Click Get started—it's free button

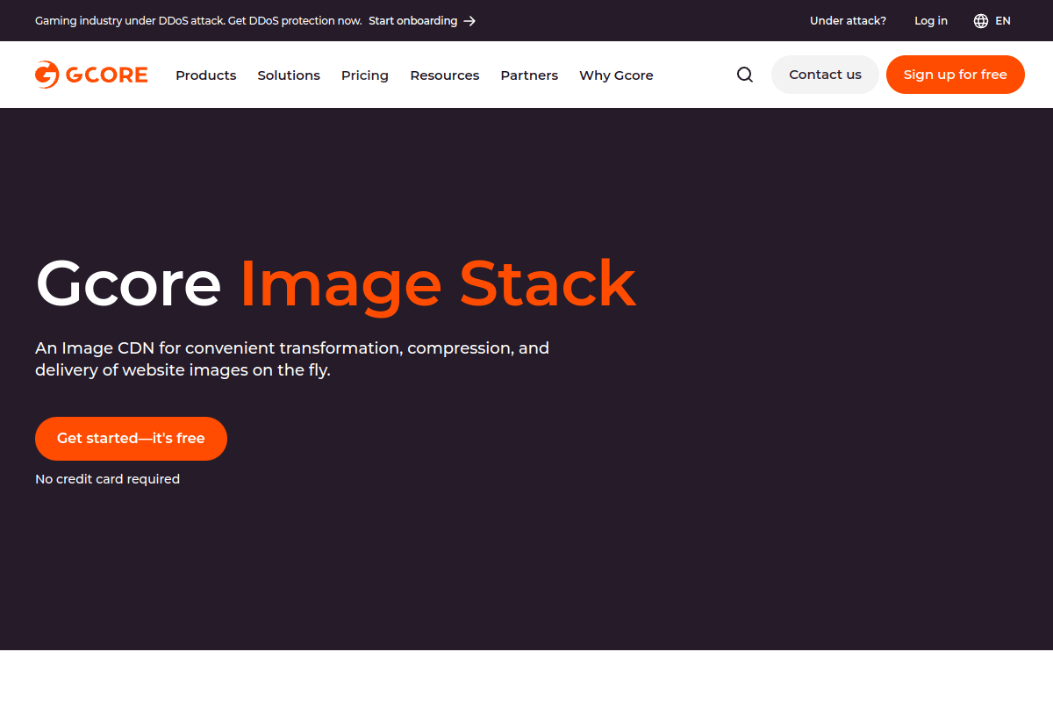131,439
